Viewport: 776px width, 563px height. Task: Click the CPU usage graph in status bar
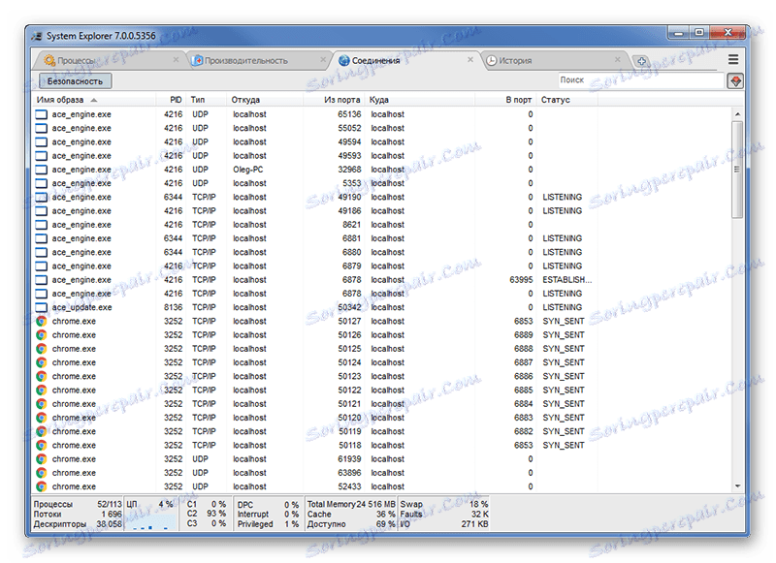tap(150, 522)
